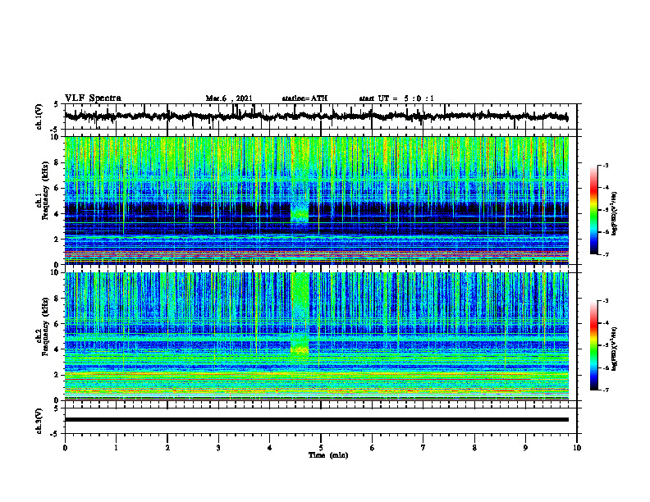Click the flat black ch.3 voltage trace
Screen dimensions: 650x502
click(317, 420)
